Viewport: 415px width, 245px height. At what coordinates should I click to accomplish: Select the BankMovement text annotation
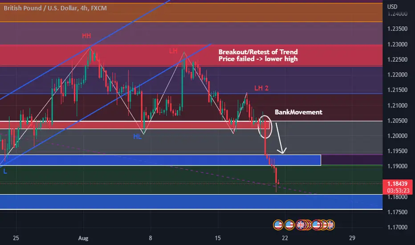click(298, 112)
